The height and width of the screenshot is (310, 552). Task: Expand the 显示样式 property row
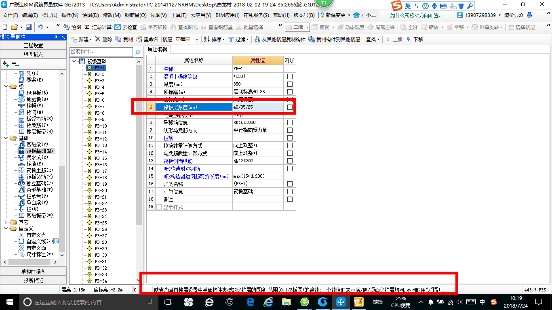pyautogui.click(x=159, y=207)
